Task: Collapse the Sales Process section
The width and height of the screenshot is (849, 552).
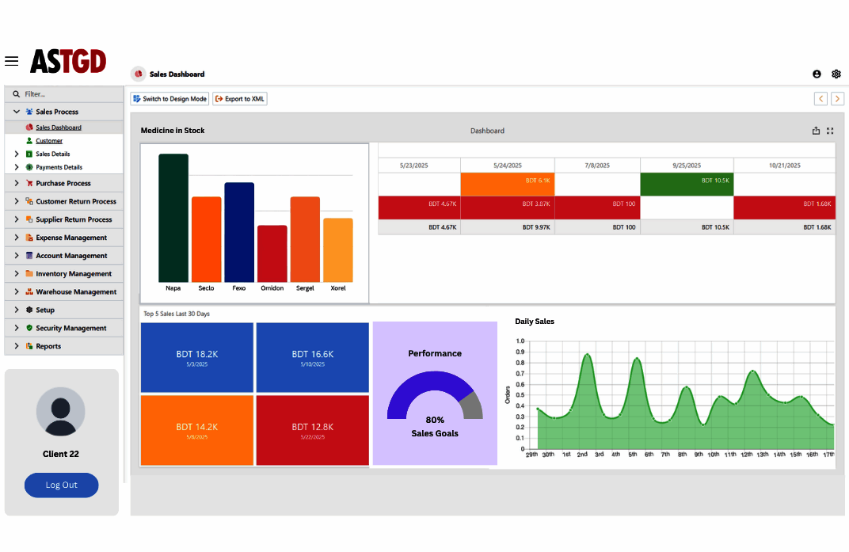Action: pos(17,112)
